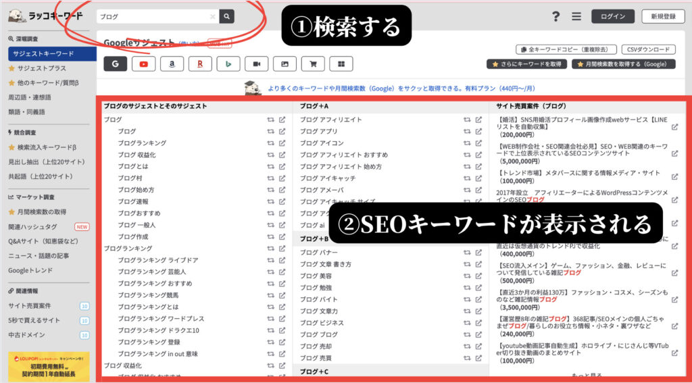Open external link icon for ブログ 売却 row

479,347
